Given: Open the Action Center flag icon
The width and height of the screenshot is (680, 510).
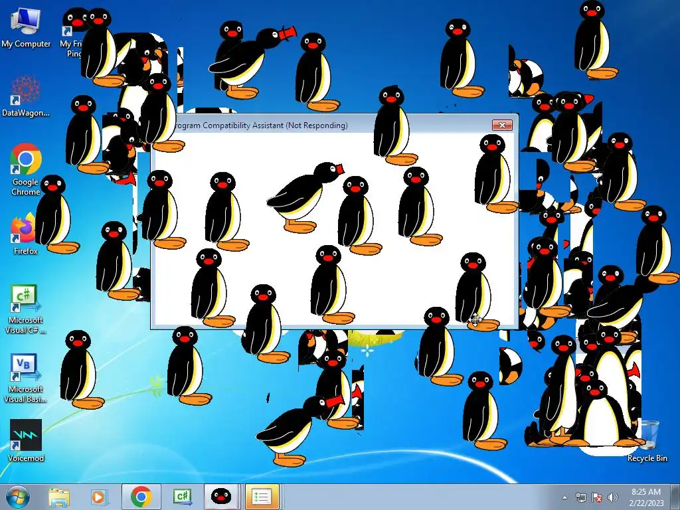Looking at the screenshot, I should (597, 497).
